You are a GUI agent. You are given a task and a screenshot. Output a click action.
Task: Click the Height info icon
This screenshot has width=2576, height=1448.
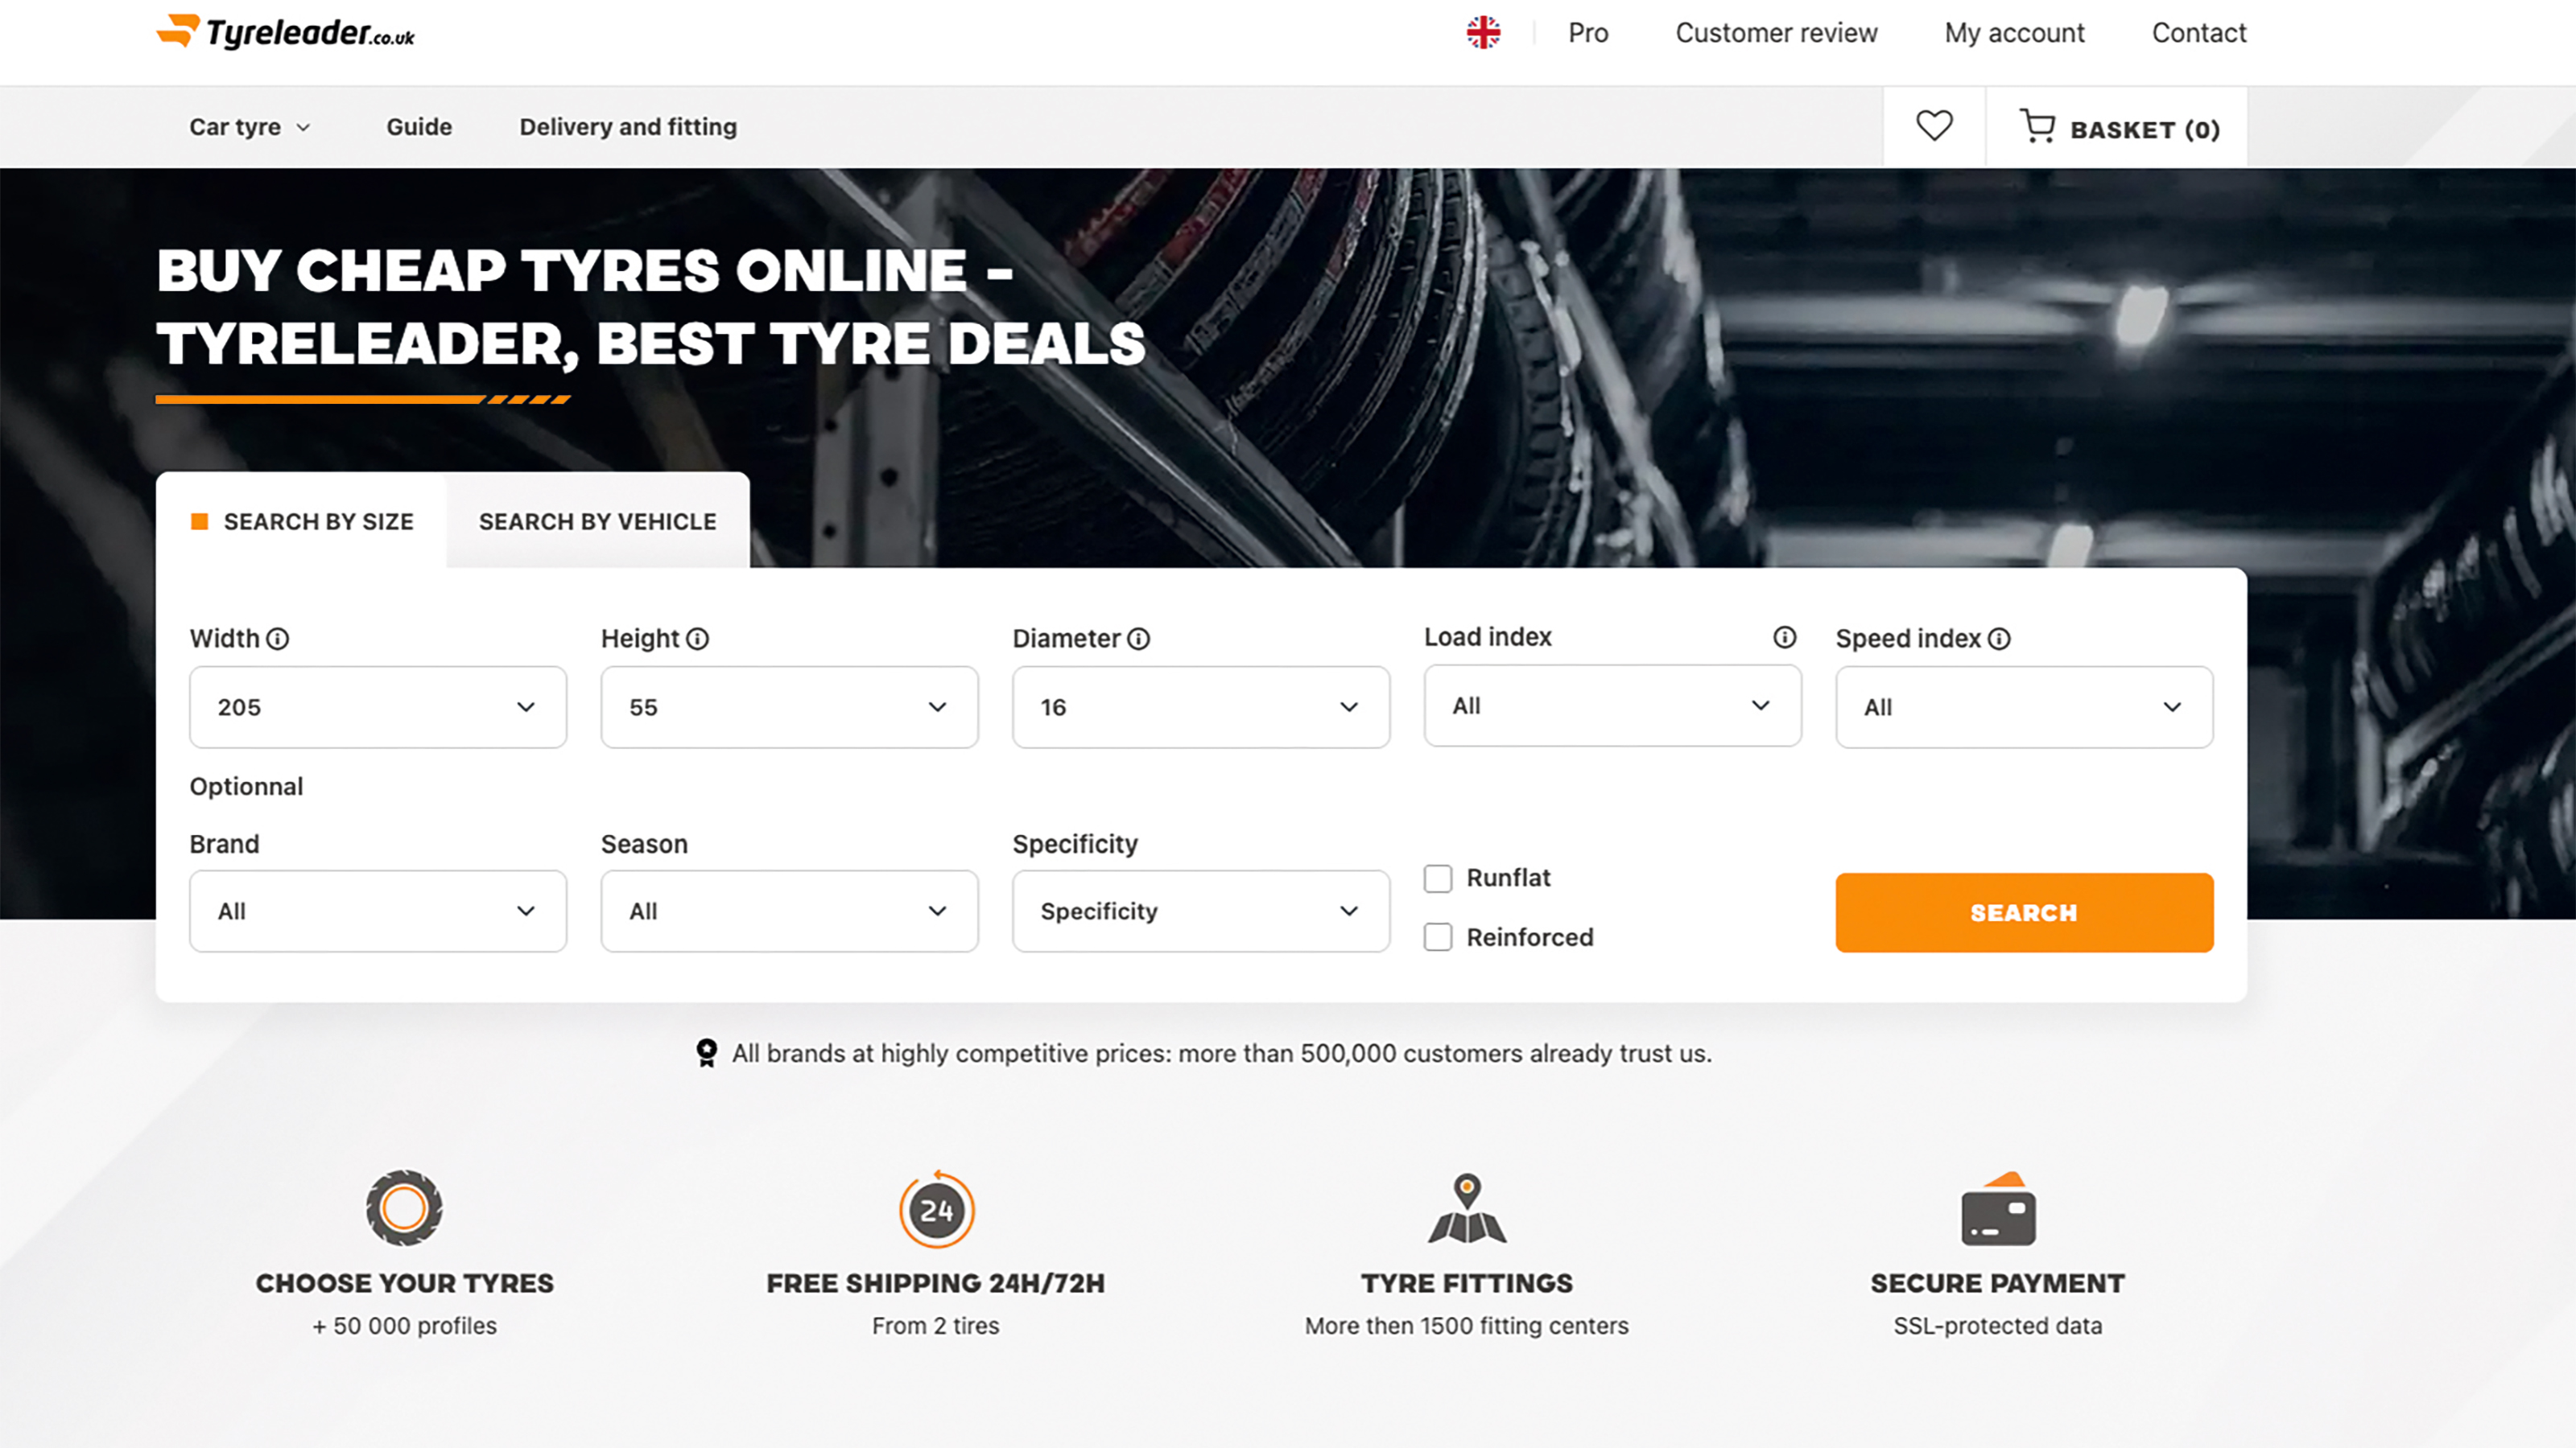click(698, 639)
